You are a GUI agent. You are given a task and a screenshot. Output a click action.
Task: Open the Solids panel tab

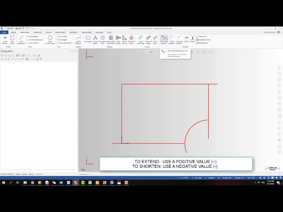point(18,174)
